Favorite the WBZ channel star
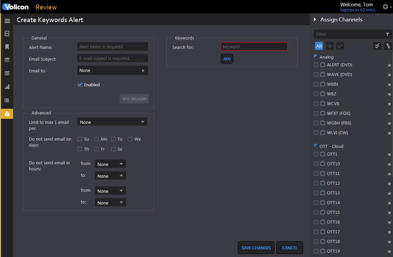The image size is (393, 257). pos(389,94)
